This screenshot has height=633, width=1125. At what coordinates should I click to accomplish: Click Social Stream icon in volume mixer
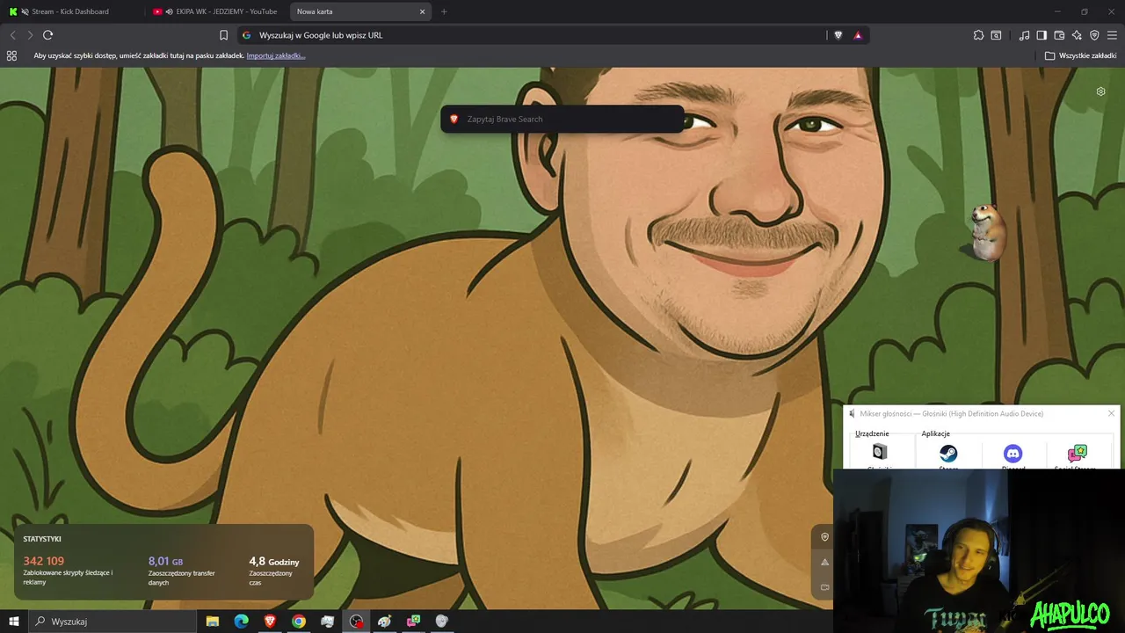tap(1077, 454)
